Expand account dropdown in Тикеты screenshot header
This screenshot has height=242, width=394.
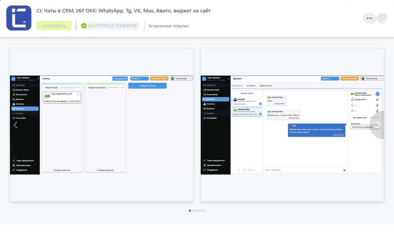click(181, 79)
